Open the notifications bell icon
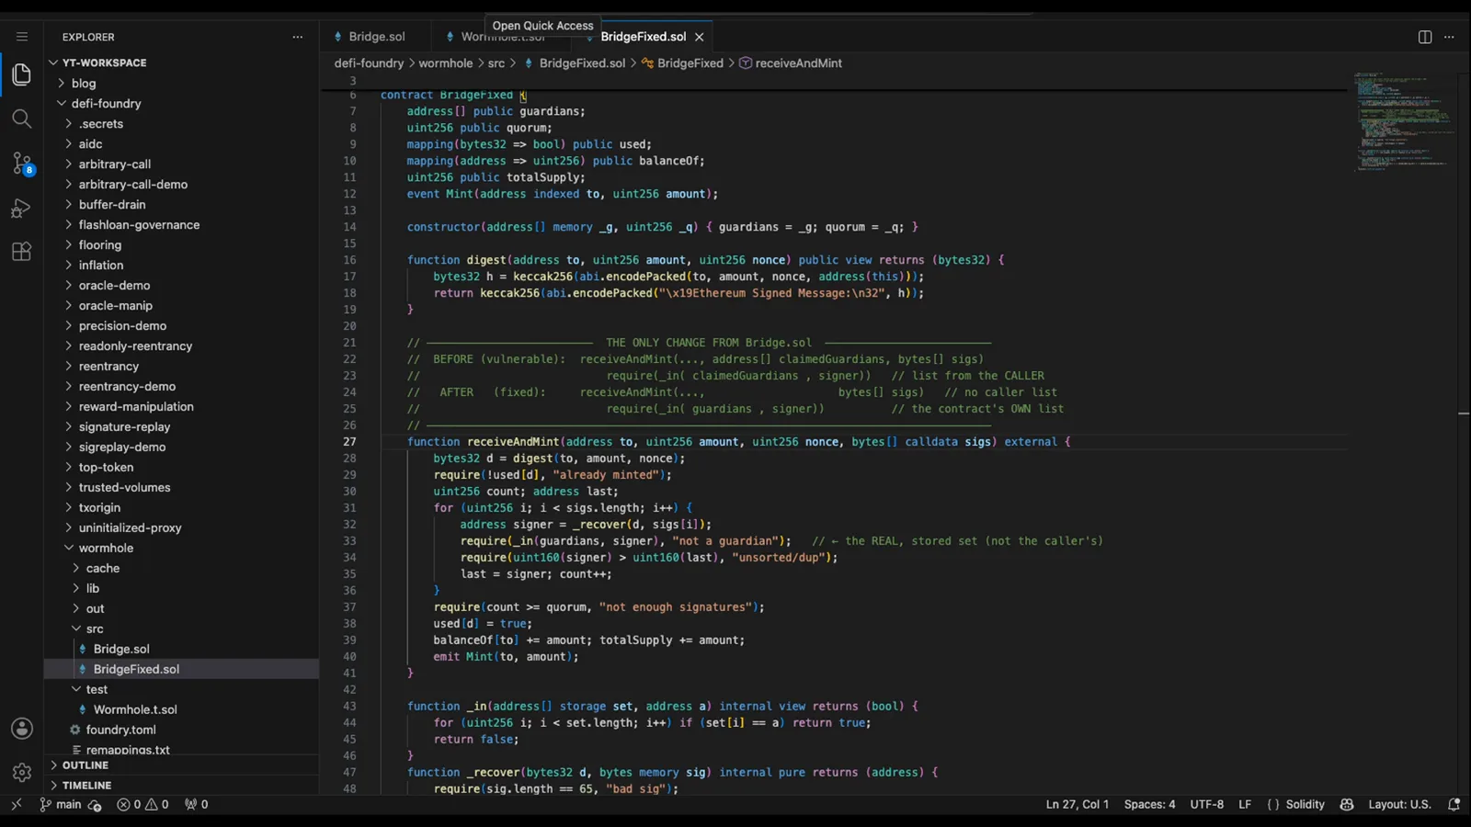 coord(1454,804)
